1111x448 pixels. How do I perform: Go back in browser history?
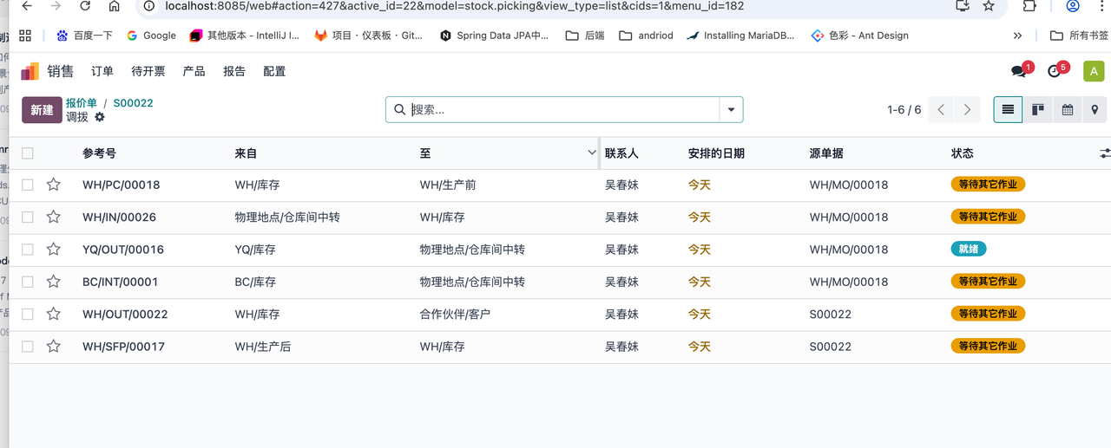27,6
